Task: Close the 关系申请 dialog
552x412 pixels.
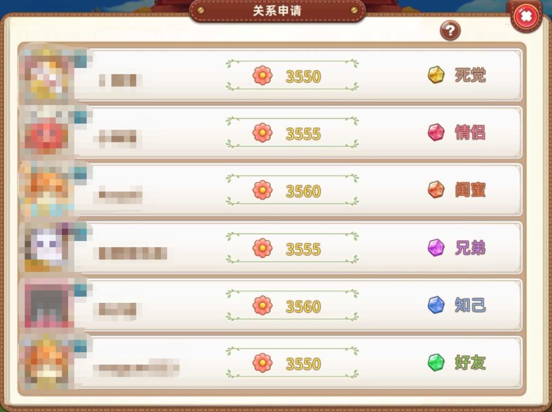Action: [526, 16]
